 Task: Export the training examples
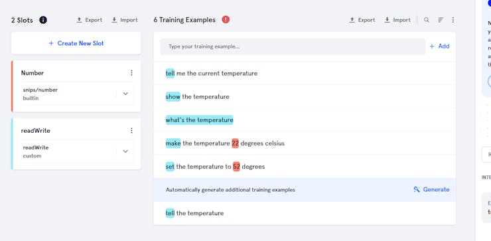tap(362, 20)
